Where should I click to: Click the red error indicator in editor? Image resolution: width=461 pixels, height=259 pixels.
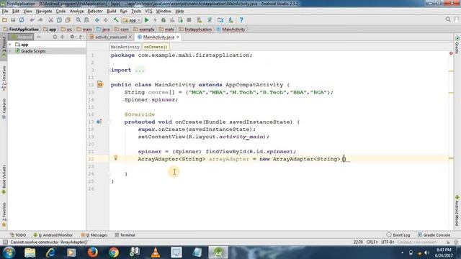click(x=451, y=53)
